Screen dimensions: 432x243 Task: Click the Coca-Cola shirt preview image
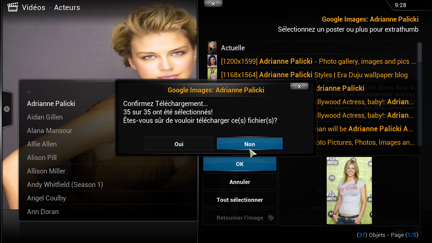(x=349, y=190)
